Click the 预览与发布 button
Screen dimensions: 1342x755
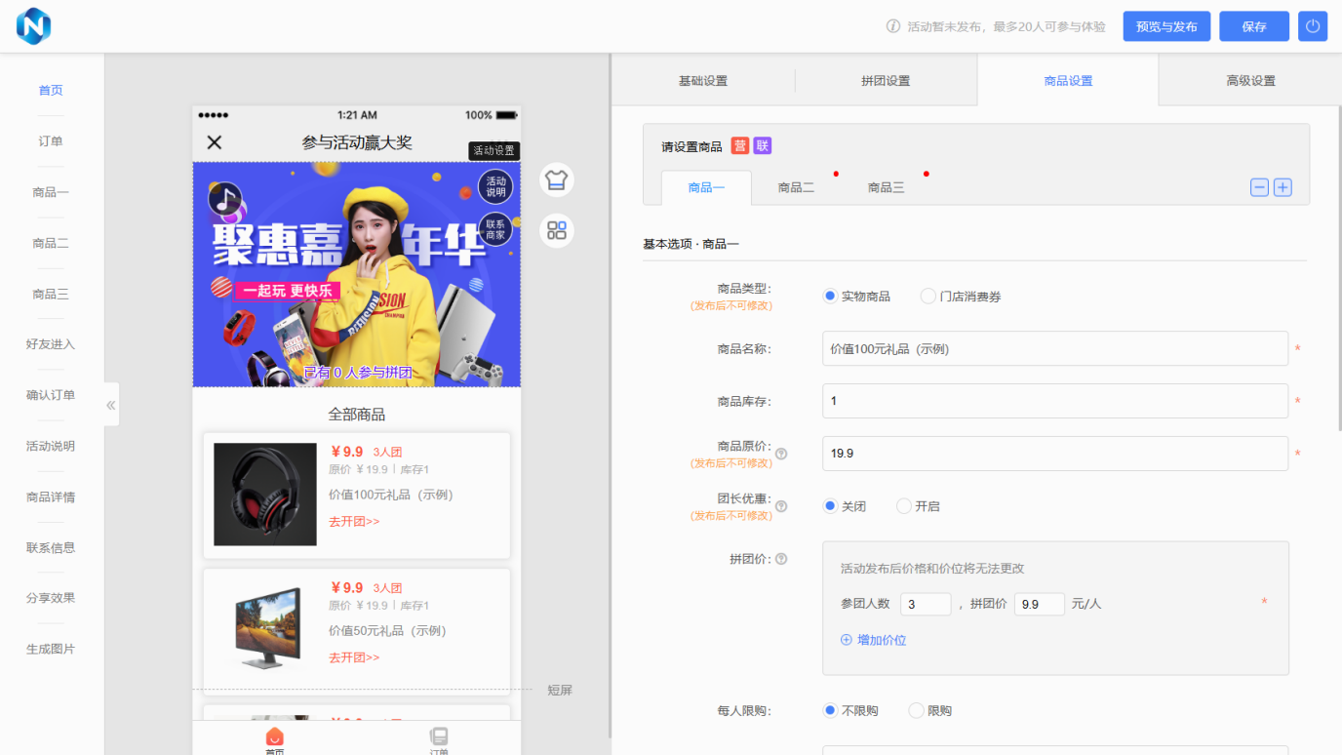coord(1166,25)
